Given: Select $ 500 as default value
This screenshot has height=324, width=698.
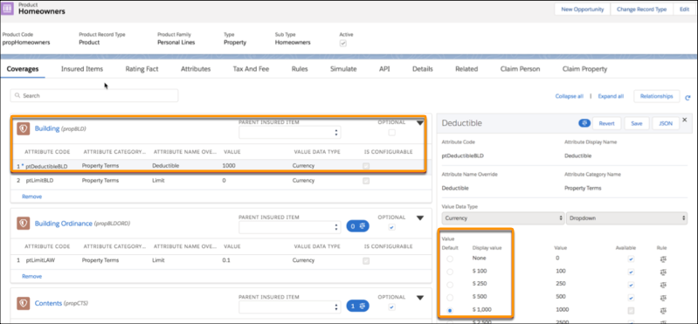Looking at the screenshot, I should 450,297.
